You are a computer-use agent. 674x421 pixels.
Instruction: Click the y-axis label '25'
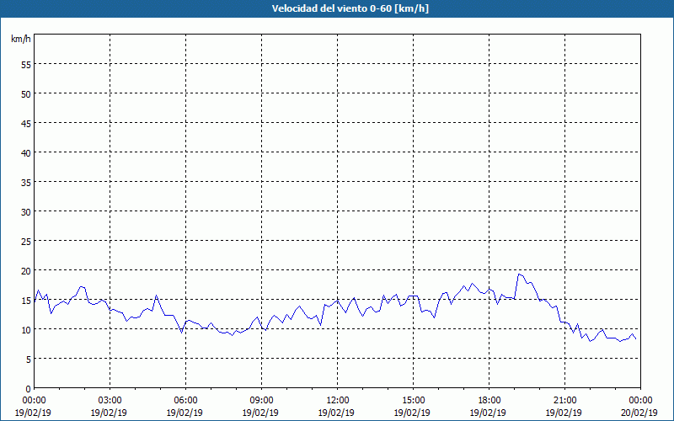click(x=26, y=242)
